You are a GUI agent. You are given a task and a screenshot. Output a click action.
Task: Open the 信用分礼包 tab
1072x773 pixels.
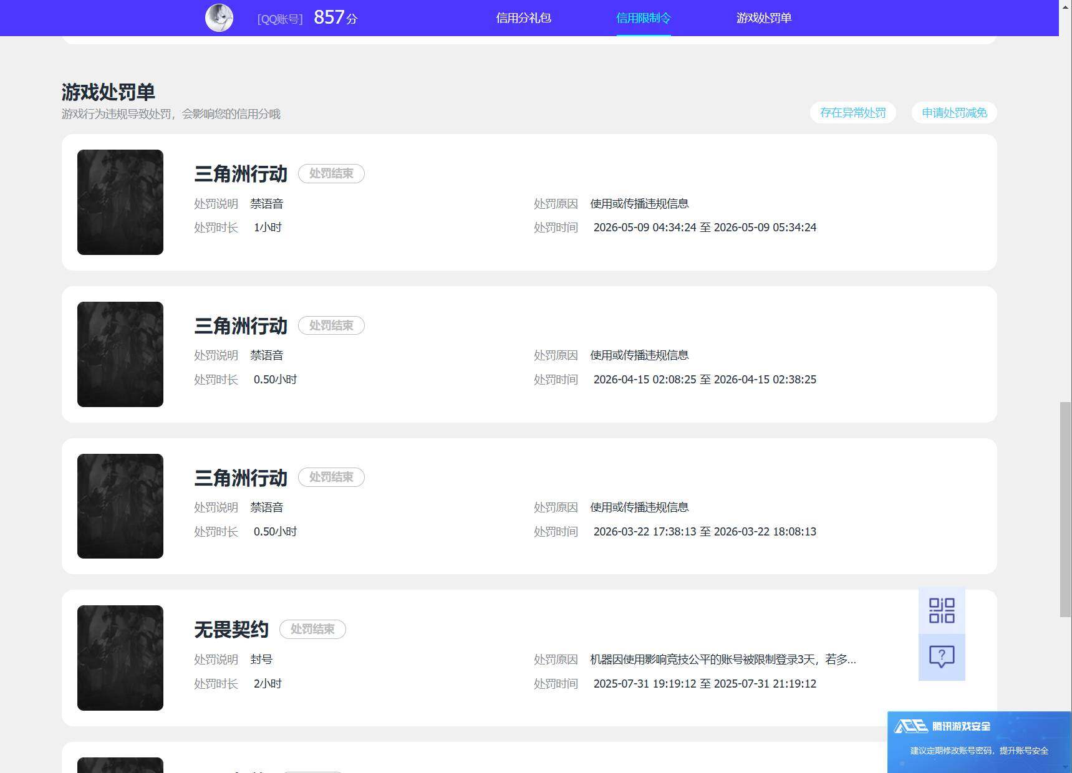click(523, 18)
